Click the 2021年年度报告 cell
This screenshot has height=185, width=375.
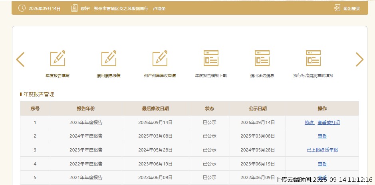(x=86, y=177)
